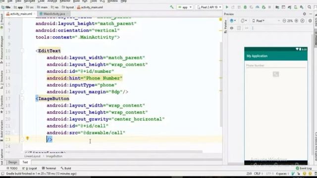The image size is (317, 178).
Task: Collapse the EditText tag fold marker
Action: (22, 51)
